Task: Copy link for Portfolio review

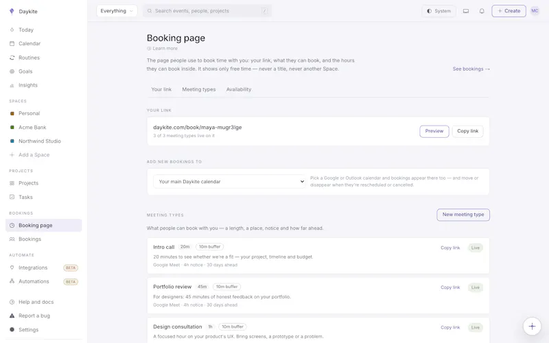Action: 450,287
